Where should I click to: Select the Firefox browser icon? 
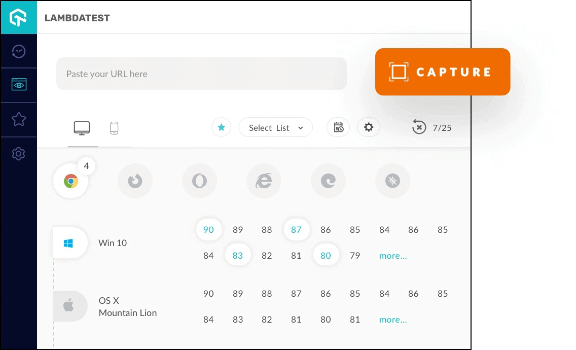(x=135, y=180)
